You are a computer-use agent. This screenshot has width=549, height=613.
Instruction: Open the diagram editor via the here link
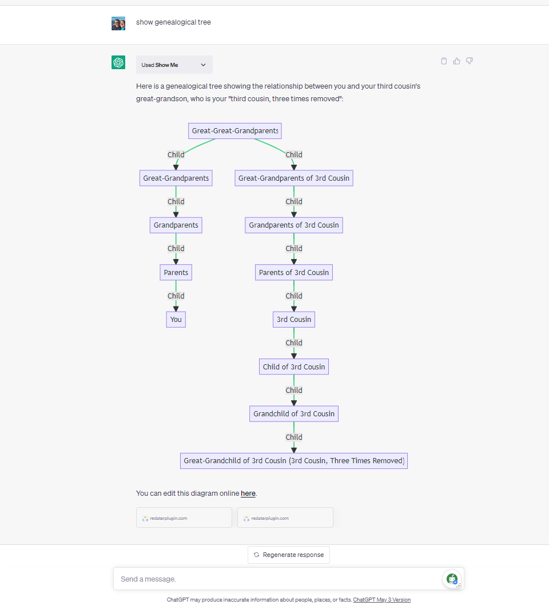coord(248,493)
